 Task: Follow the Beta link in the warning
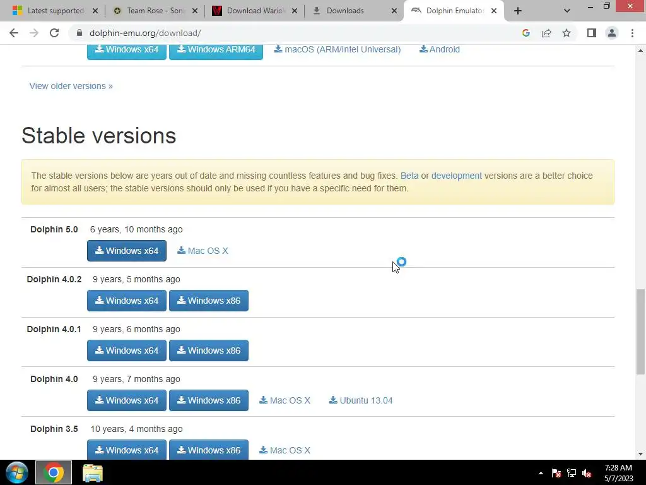pos(409,176)
